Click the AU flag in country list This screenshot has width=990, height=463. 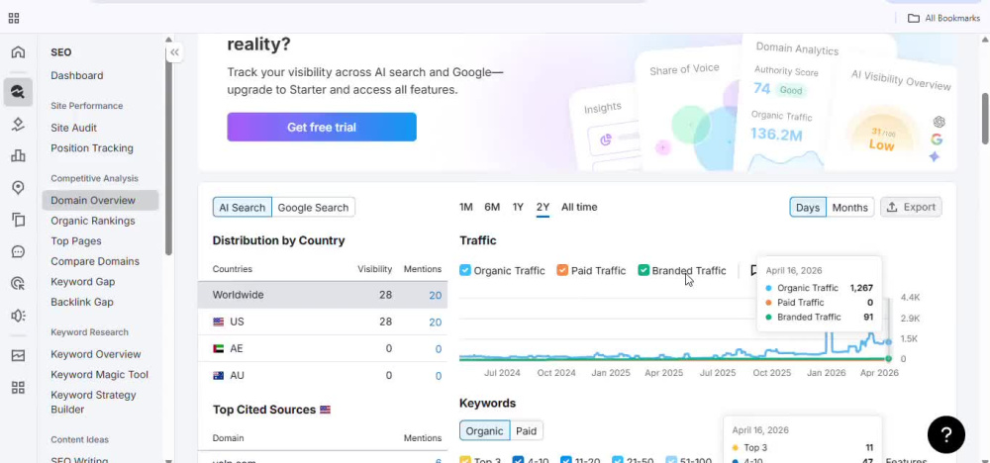click(219, 375)
